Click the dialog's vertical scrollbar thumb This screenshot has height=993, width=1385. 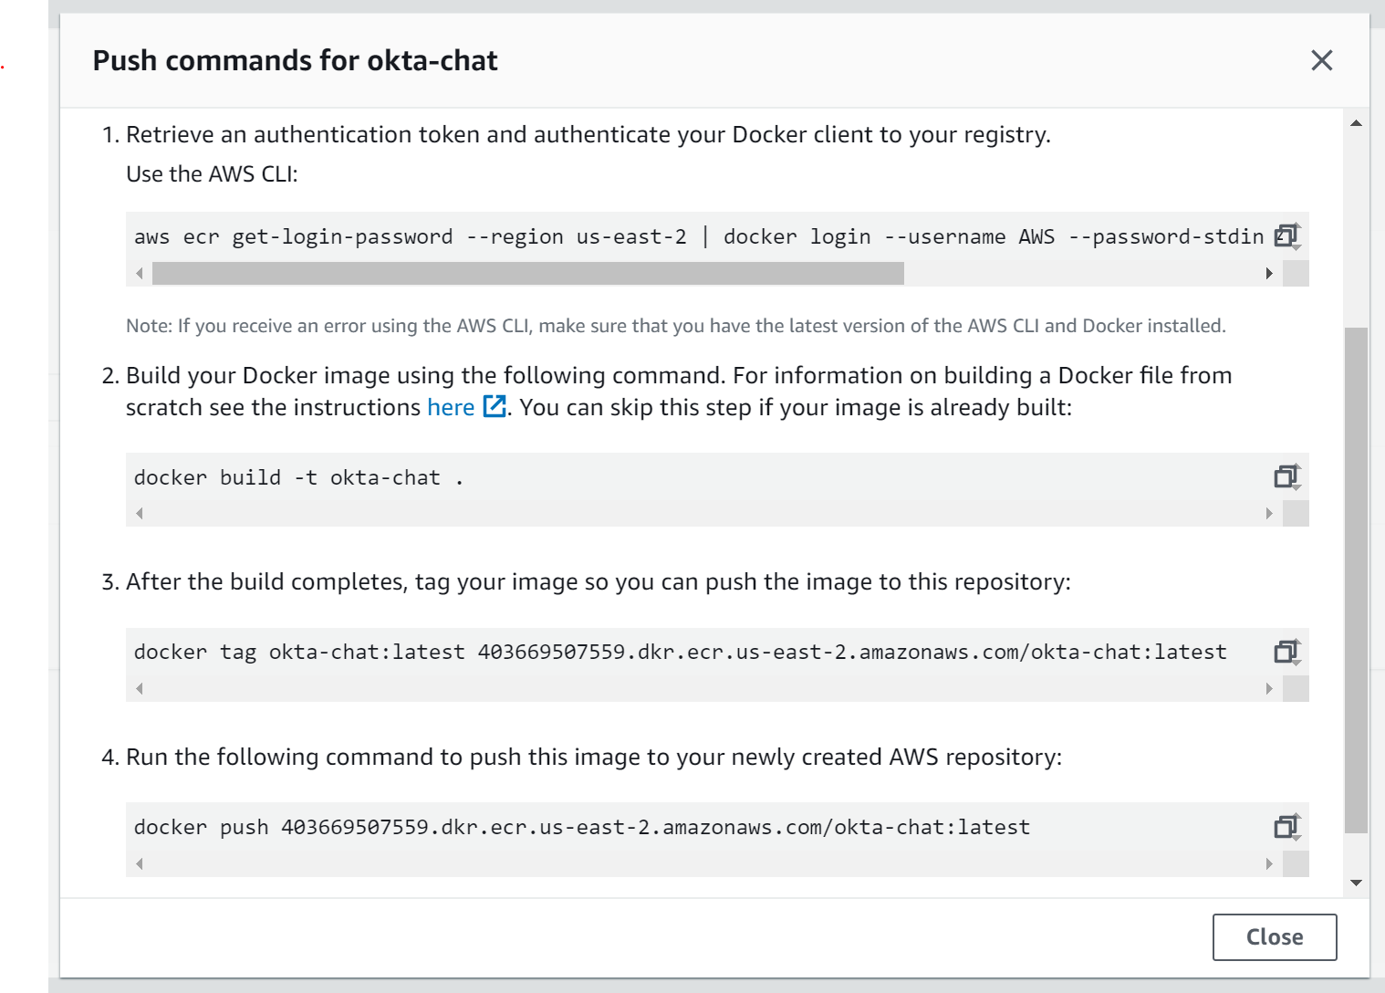tap(1357, 580)
